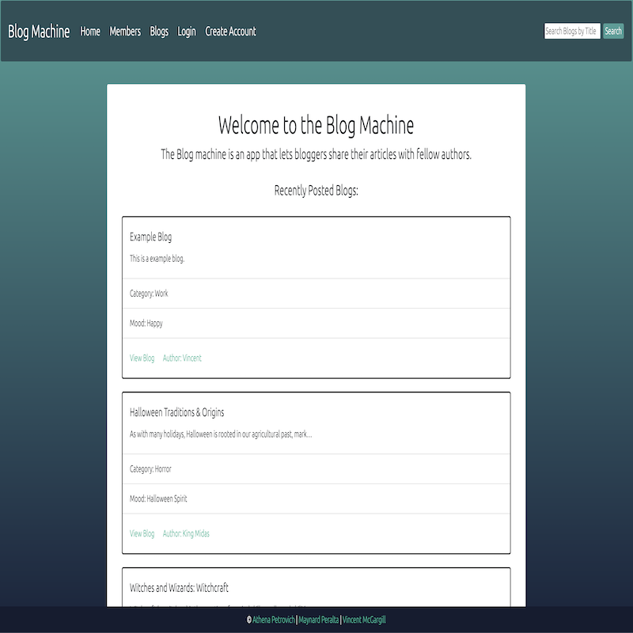
Task: Select the "Example Blog" card title
Action: [150, 237]
